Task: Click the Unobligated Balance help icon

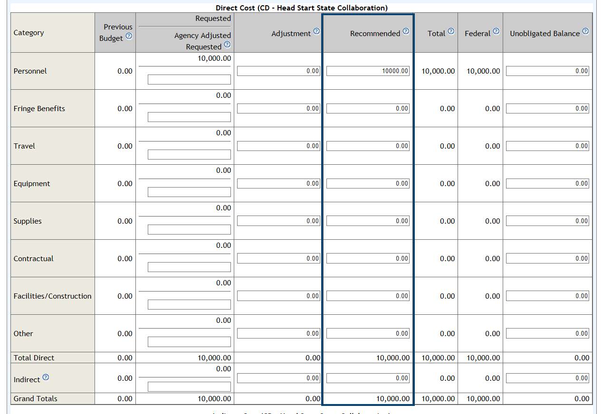Action: 585,31
